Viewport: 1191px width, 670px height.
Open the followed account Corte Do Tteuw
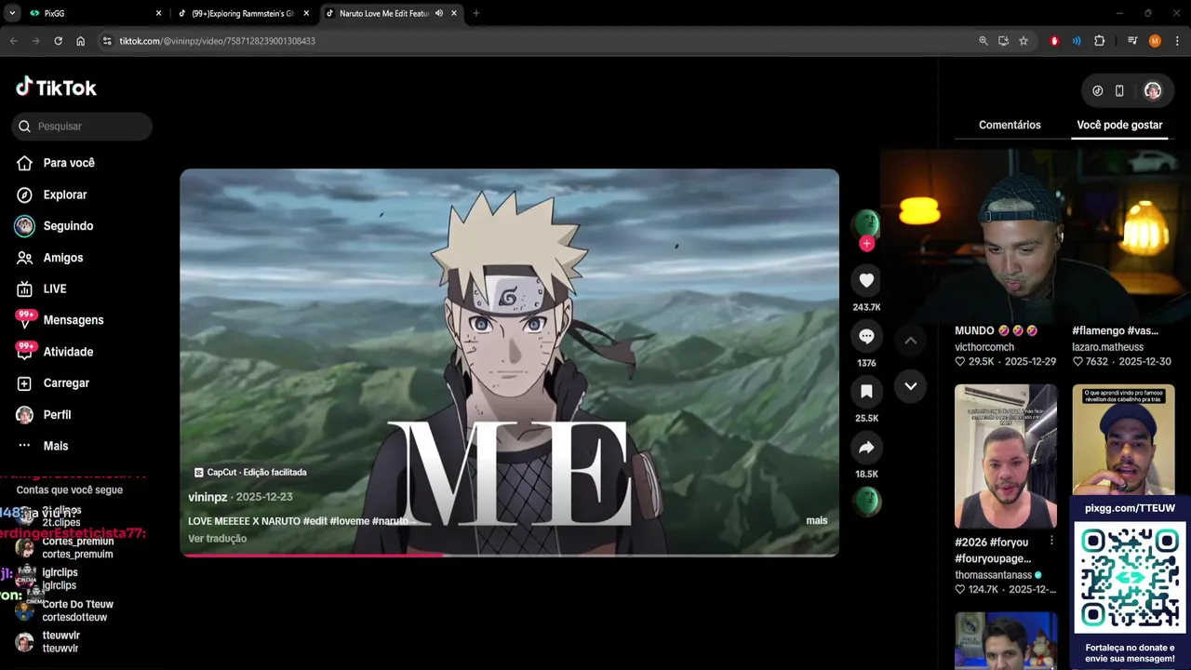[77, 610]
